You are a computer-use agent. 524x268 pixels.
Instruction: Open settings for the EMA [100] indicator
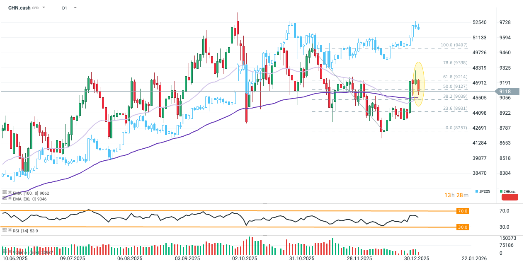[x=4, y=193]
